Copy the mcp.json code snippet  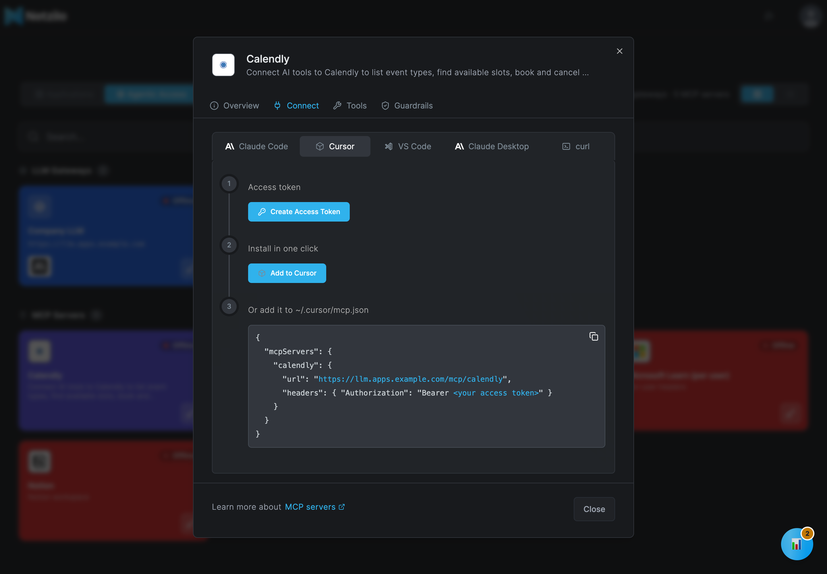coord(594,336)
